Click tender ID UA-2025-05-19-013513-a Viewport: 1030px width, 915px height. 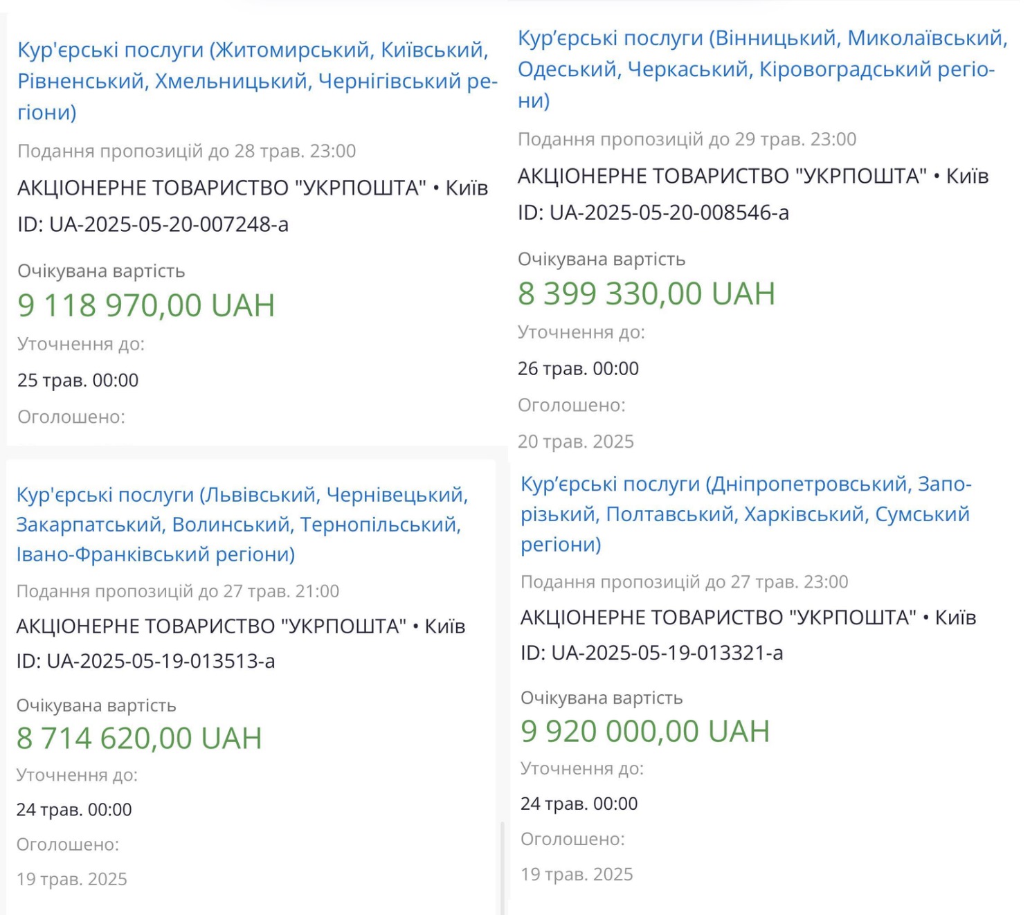[145, 661]
